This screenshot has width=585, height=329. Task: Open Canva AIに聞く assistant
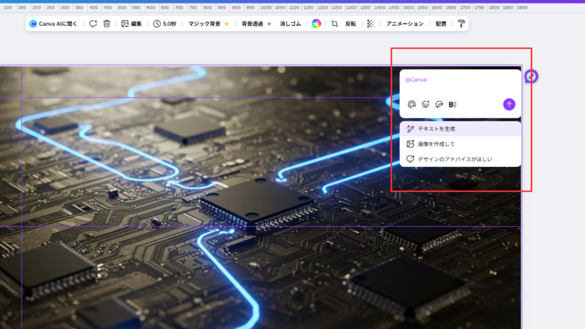53,24
